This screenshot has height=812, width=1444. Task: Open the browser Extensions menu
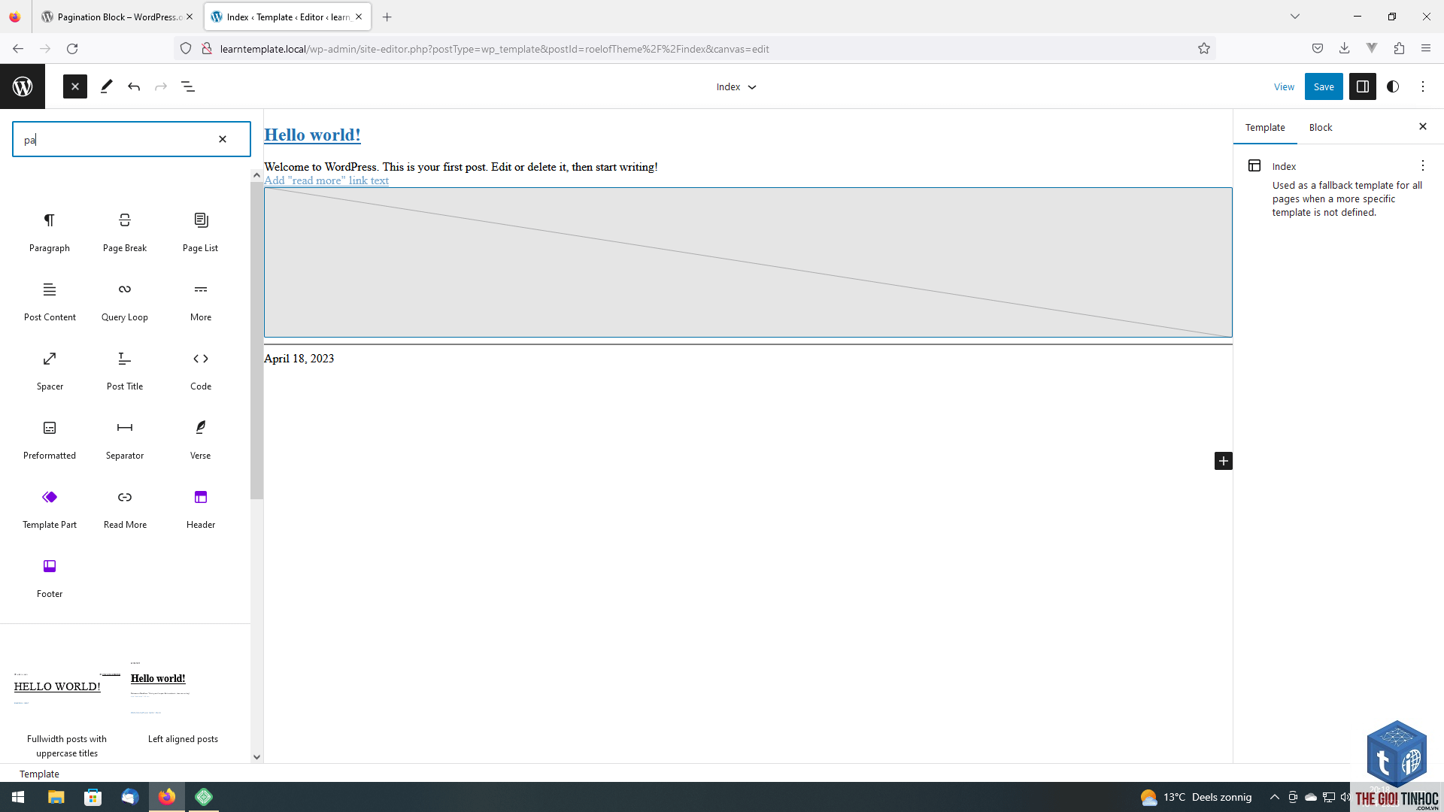click(x=1399, y=49)
